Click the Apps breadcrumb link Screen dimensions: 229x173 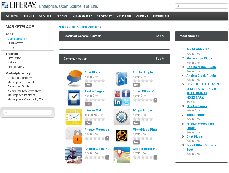[x=73, y=27]
